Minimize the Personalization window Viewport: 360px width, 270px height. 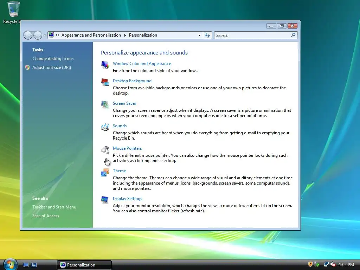click(271, 26)
